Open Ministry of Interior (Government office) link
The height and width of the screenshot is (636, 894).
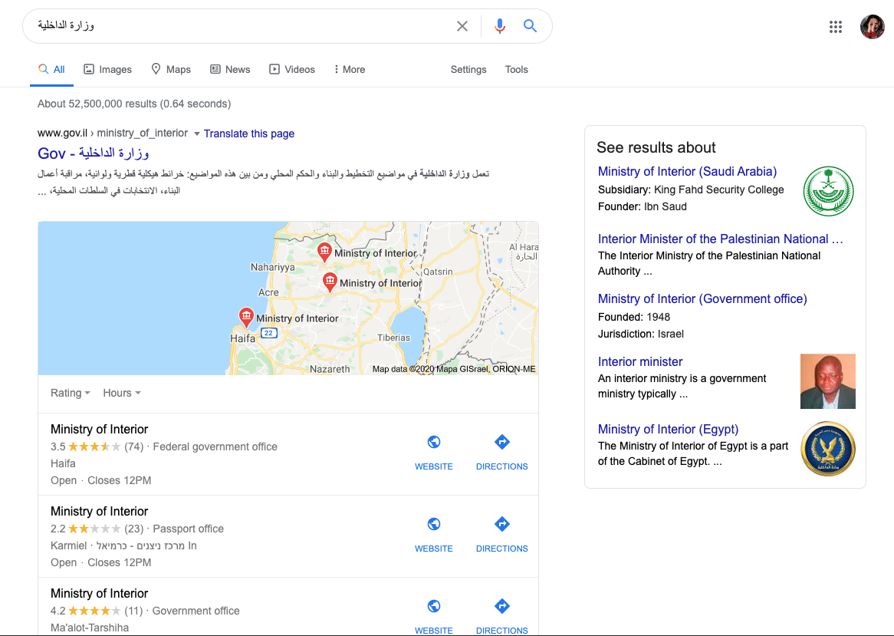(x=702, y=299)
